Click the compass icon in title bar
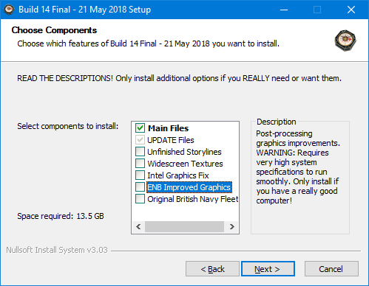The image size is (369, 286). [9, 10]
